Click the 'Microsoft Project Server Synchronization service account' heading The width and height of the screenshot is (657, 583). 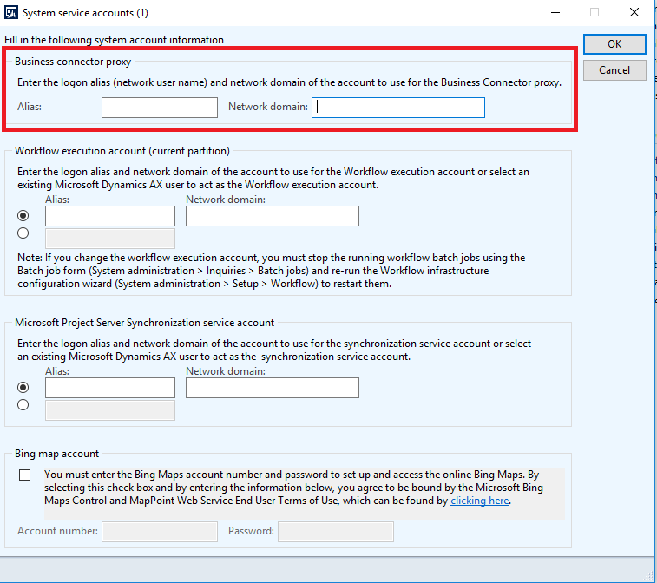pyautogui.click(x=145, y=323)
